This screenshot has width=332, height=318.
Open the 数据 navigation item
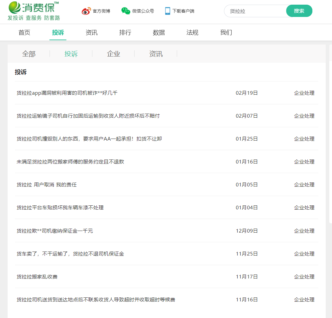(159, 32)
